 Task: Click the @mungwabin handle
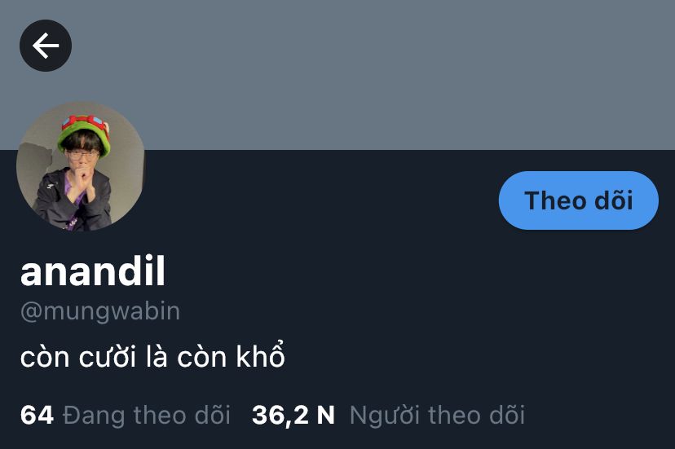(100, 311)
